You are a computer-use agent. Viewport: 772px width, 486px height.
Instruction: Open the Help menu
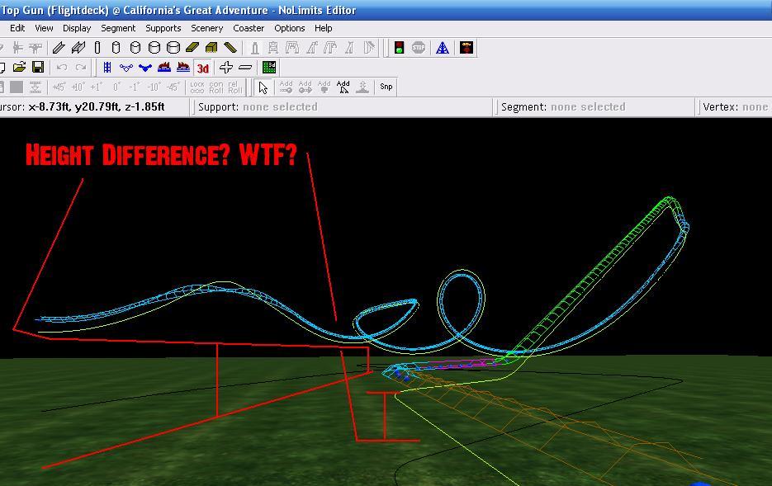click(324, 28)
